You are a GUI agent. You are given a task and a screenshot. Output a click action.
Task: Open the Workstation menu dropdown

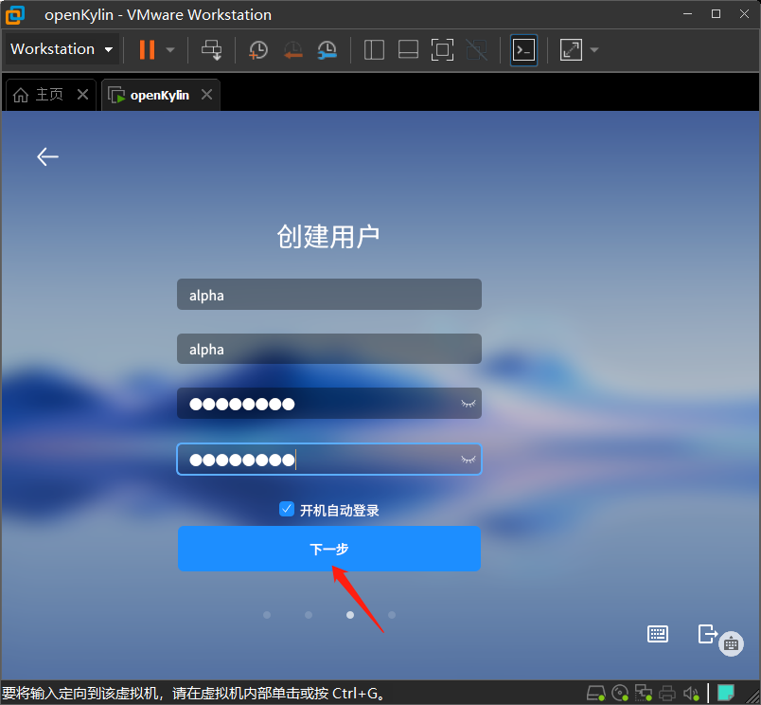(62, 49)
